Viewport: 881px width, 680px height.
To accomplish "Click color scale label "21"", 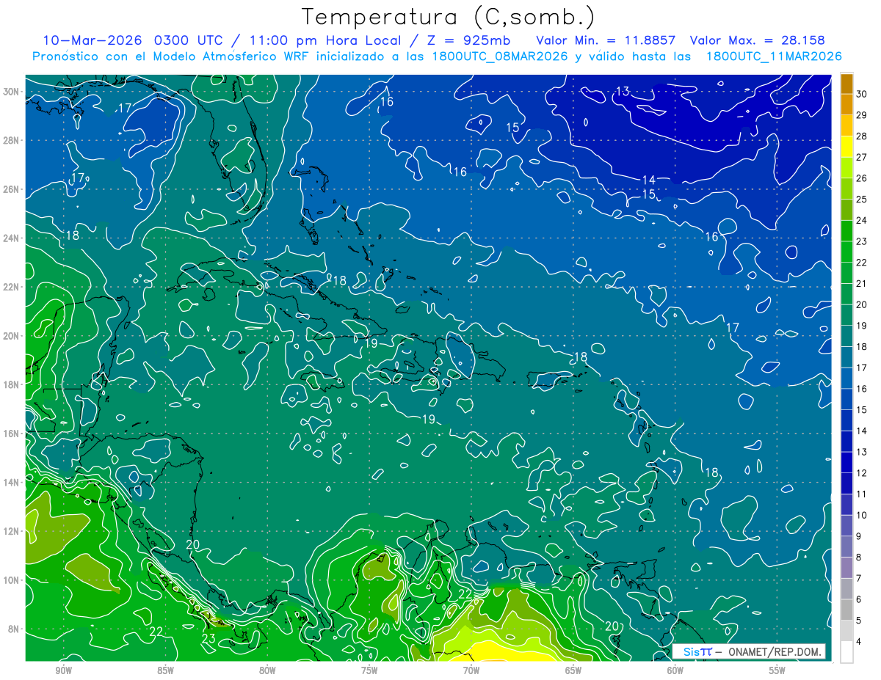I will (862, 284).
